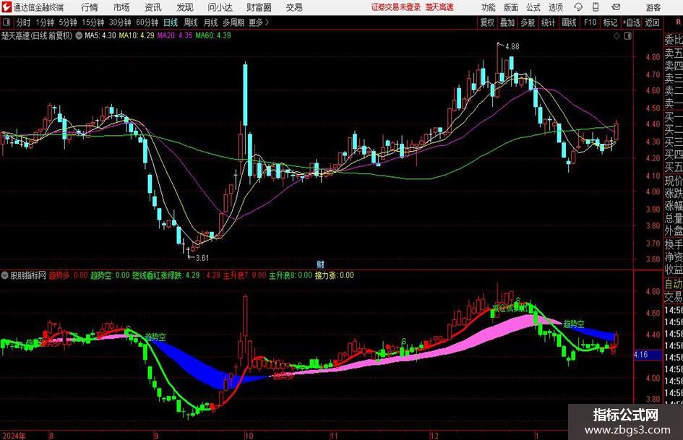683x440 pixels.
Task: Open the 交易 menu
Action: pos(294,7)
